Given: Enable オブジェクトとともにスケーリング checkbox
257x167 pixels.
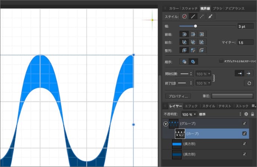Looking at the screenshot, I should (221, 61).
